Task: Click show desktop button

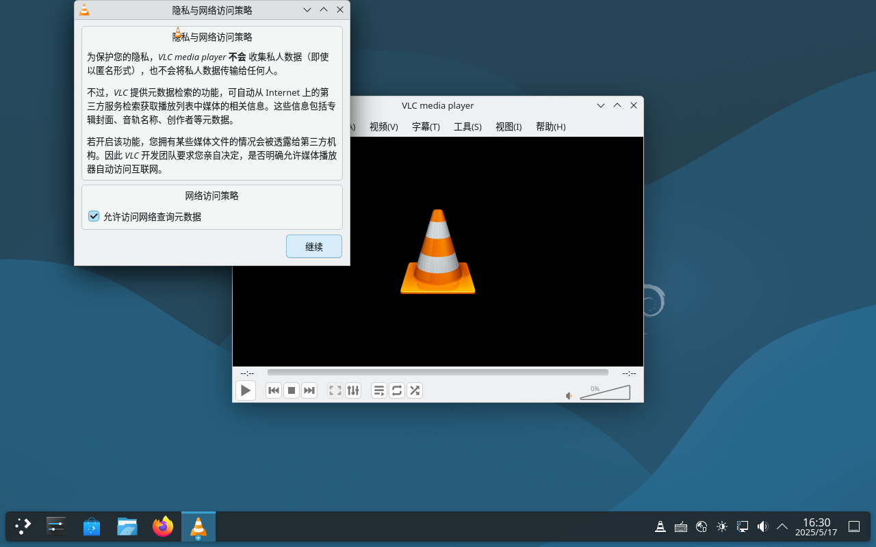Action: pos(854,526)
